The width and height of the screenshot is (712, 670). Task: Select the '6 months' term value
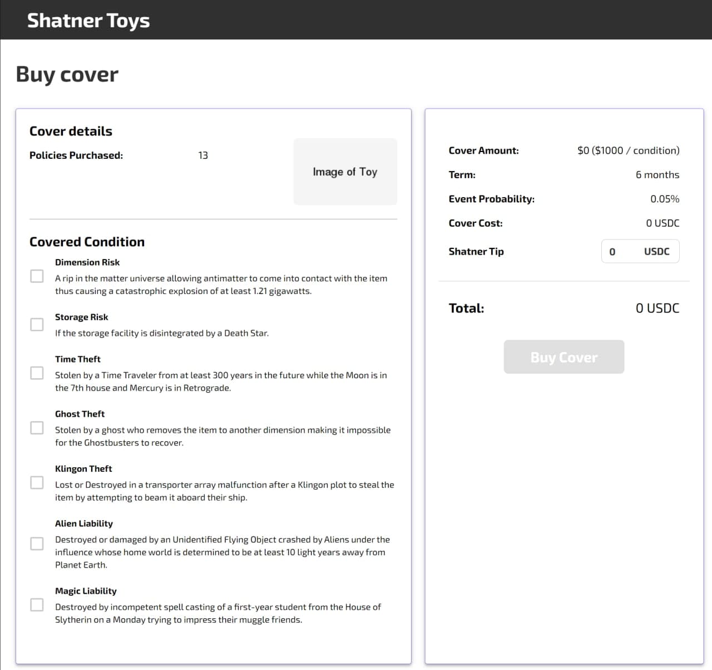click(x=657, y=175)
